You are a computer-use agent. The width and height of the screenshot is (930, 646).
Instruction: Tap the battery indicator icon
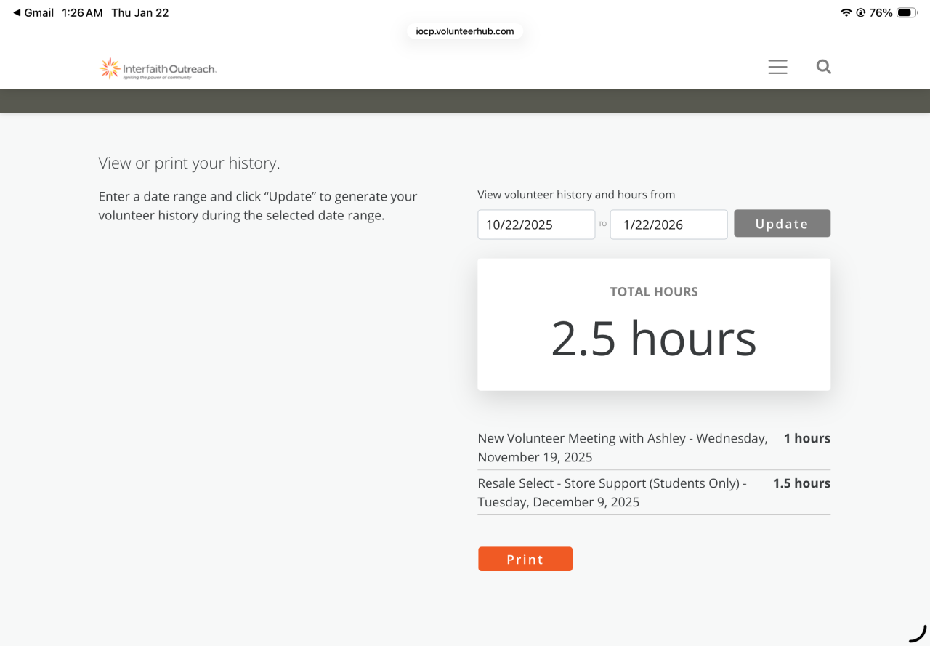pos(907,12)
